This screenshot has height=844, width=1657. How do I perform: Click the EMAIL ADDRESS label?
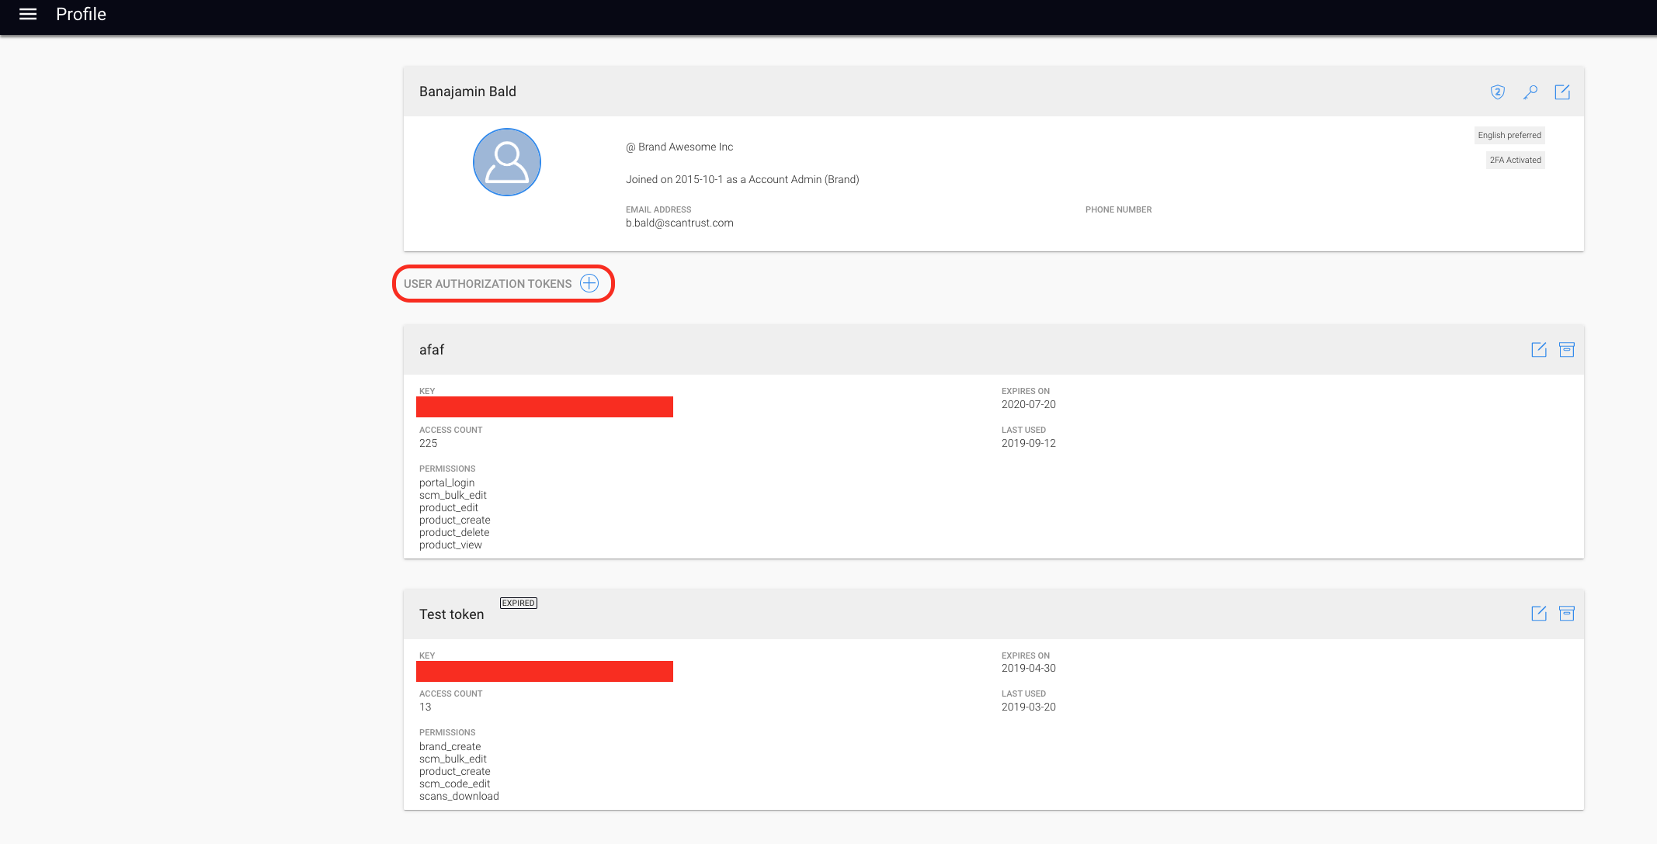coord(658,209)
